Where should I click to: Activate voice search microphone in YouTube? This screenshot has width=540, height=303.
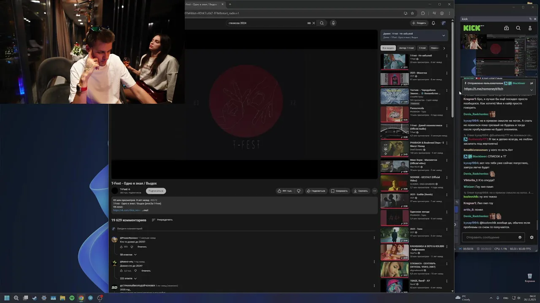[333, 23]
